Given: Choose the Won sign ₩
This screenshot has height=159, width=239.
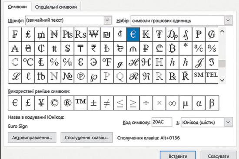Looking at the screenshot, I should pyautogui.click(x=93, y=34).
